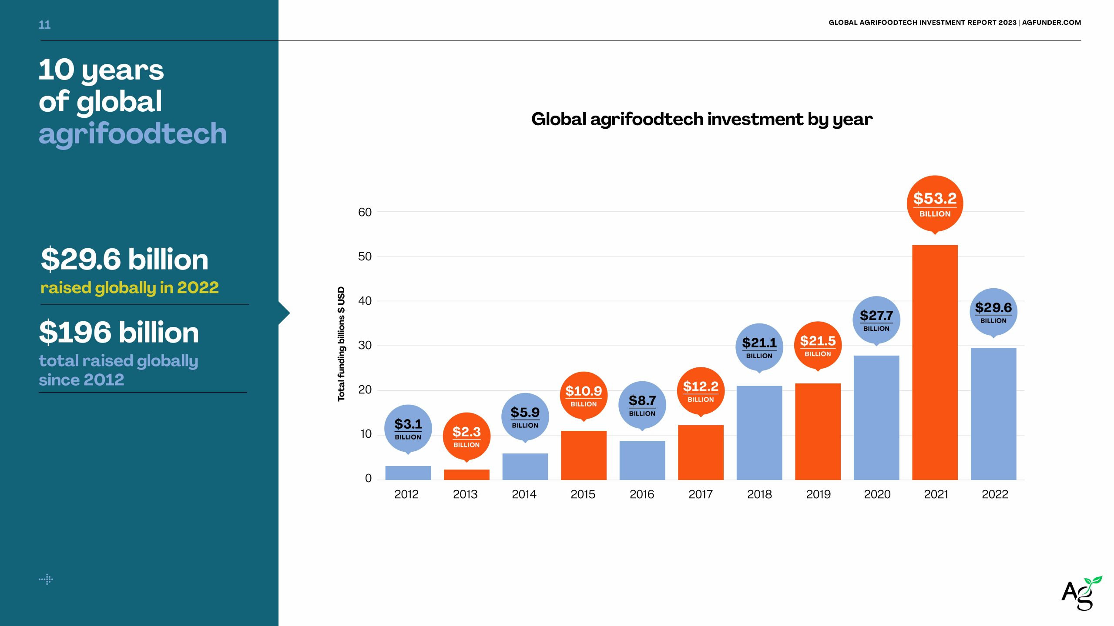Click the AGFUNDER.COM header link
The height and width of the screenshot is (626, 1114).
click(1051, 23)
